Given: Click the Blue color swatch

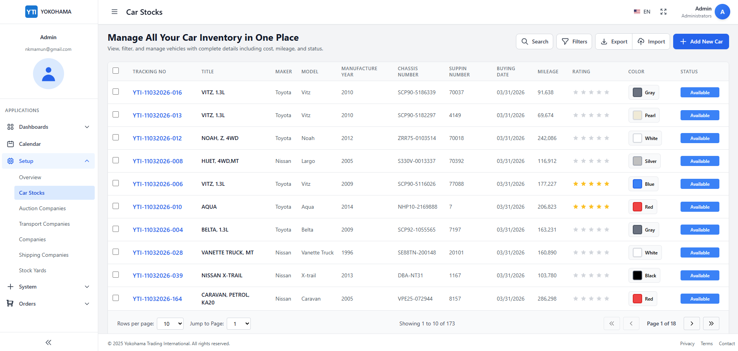Looking at the screenshot, I should coord(637,184).
